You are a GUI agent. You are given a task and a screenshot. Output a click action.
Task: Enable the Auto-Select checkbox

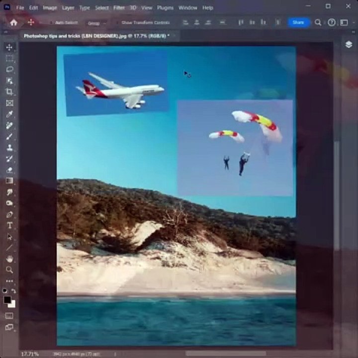pyautogui.click(x=51, y=22)
